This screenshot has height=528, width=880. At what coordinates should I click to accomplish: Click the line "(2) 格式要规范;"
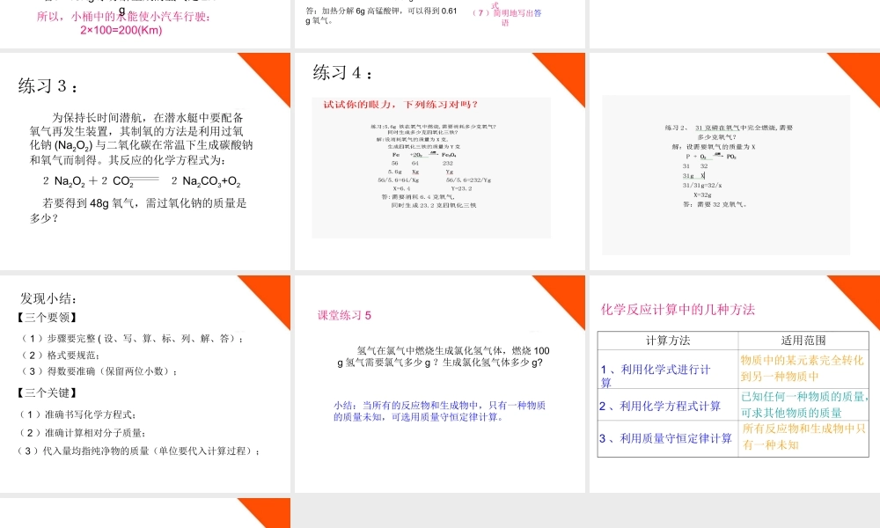[x=60, y=356]
